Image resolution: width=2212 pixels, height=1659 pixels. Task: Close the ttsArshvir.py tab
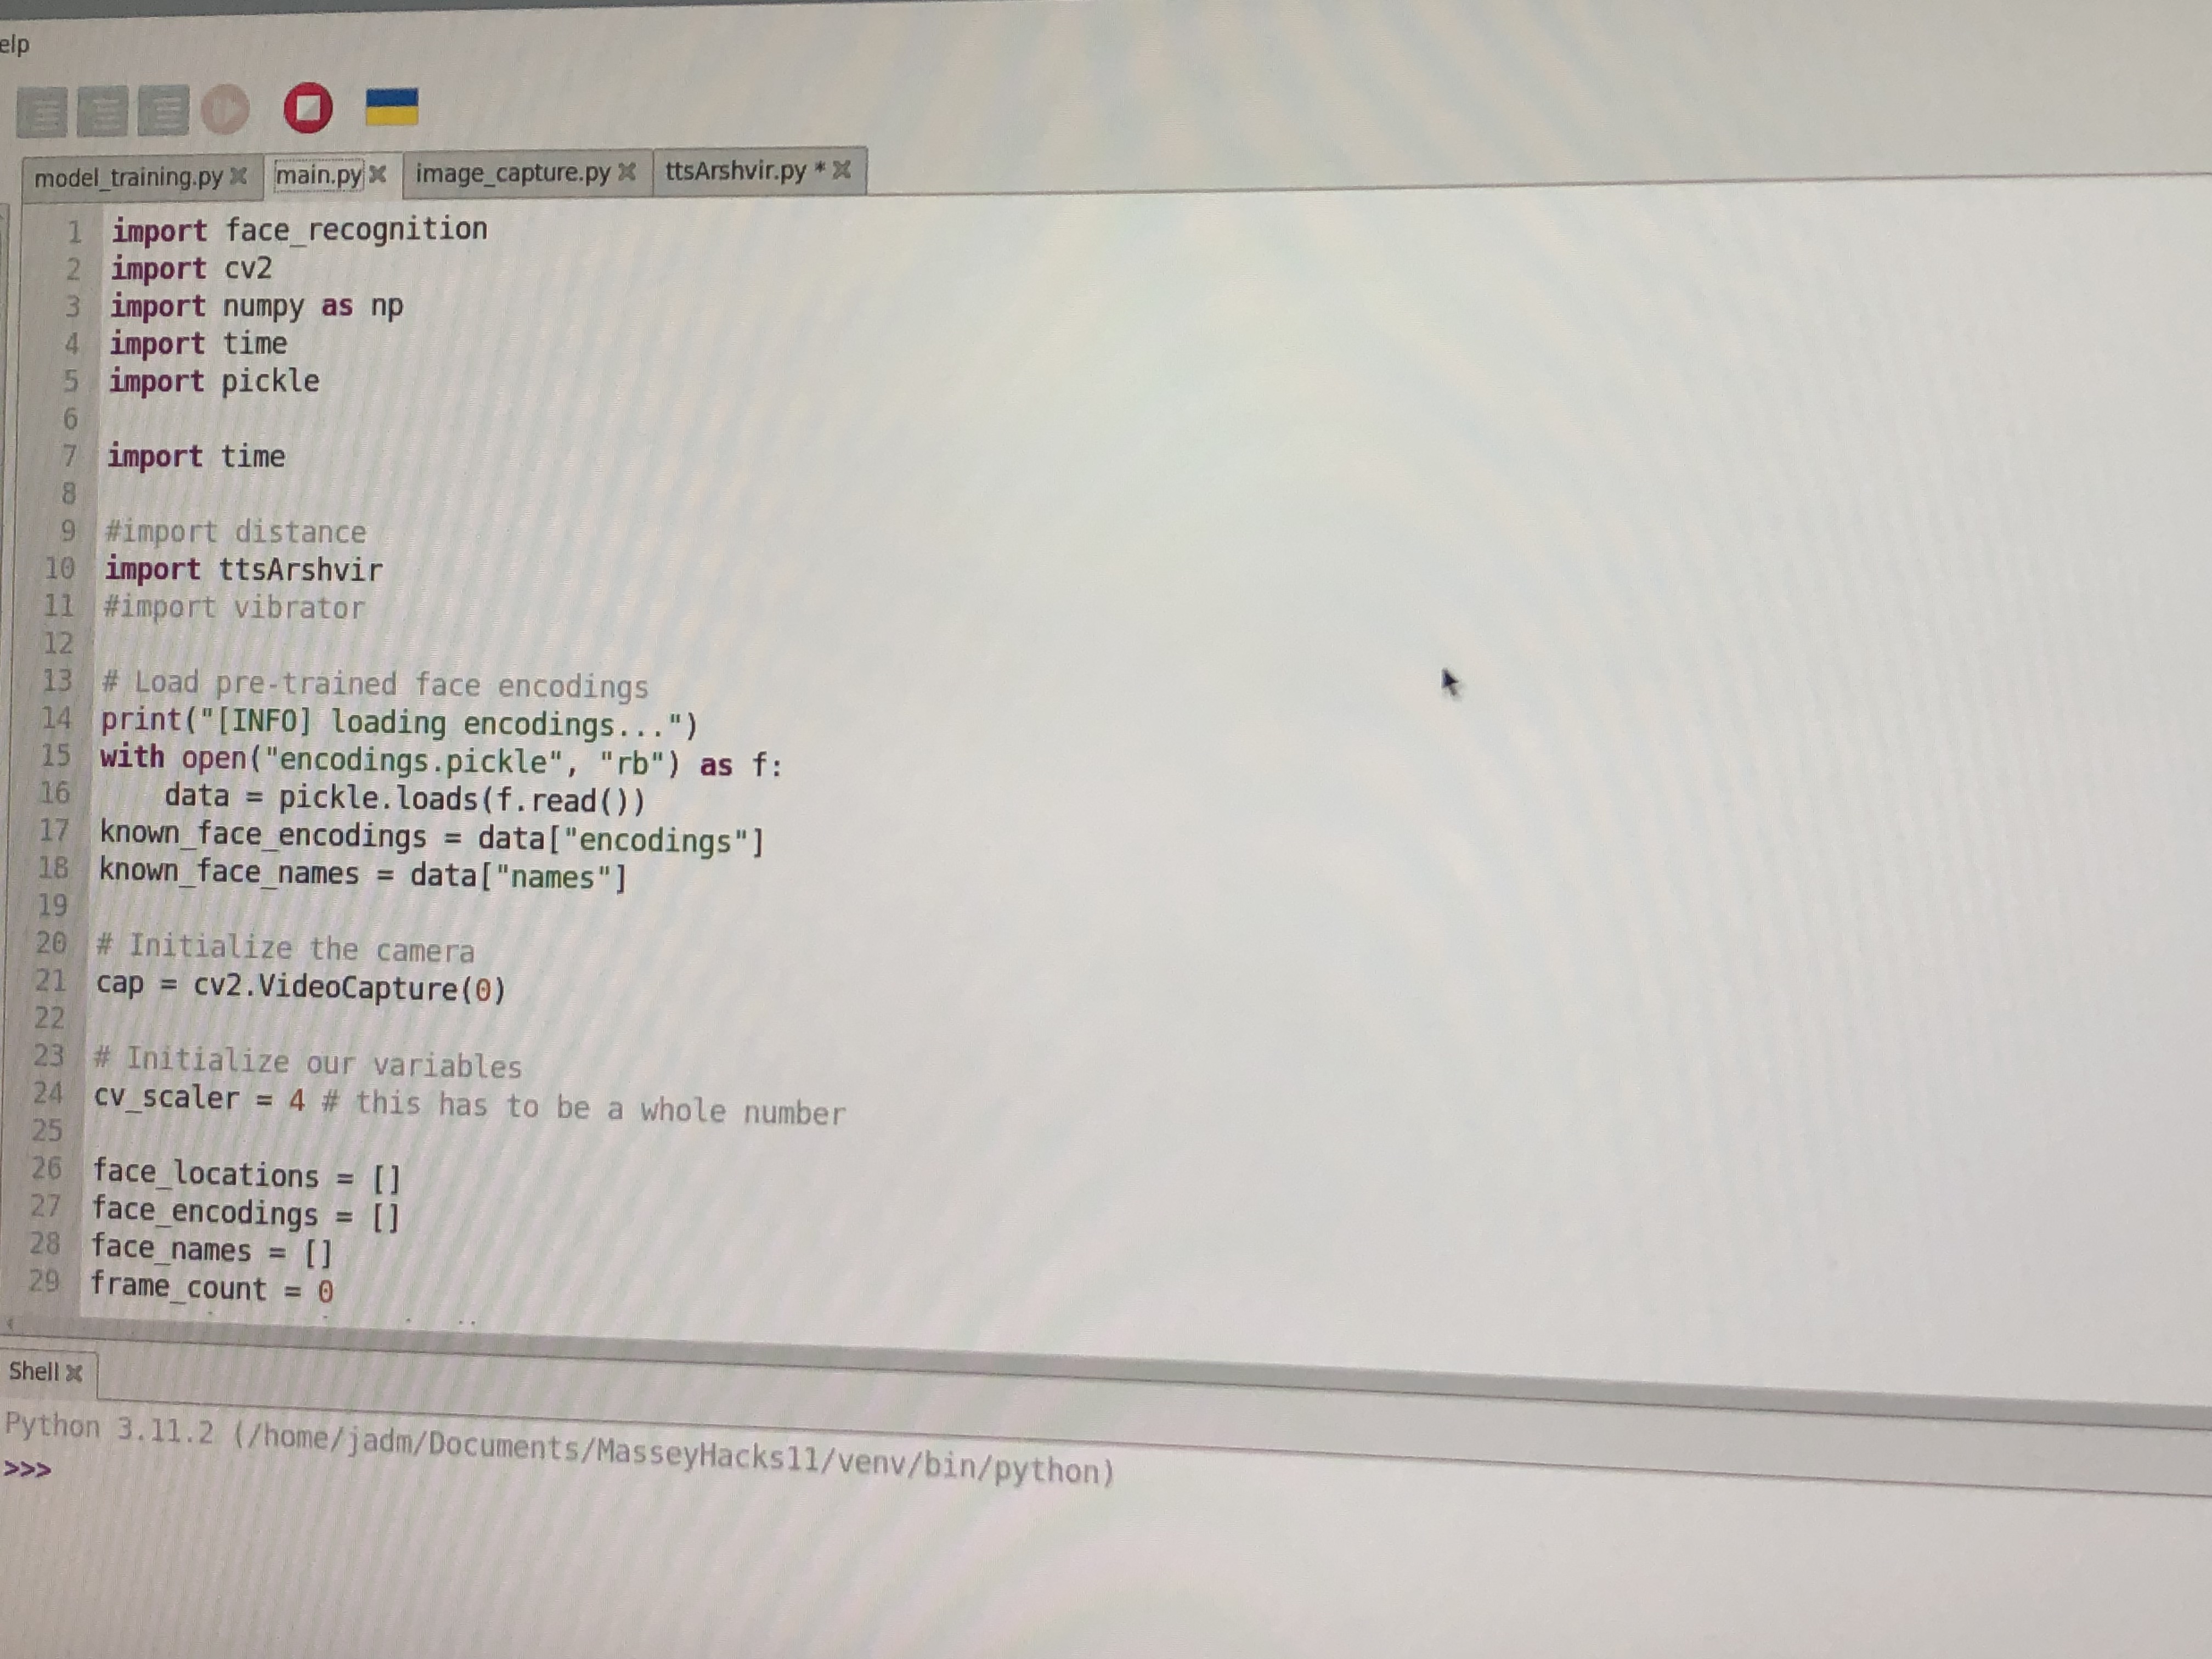842,169
